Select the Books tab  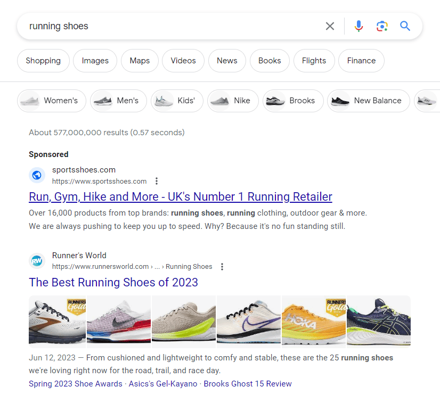[270, 61]
